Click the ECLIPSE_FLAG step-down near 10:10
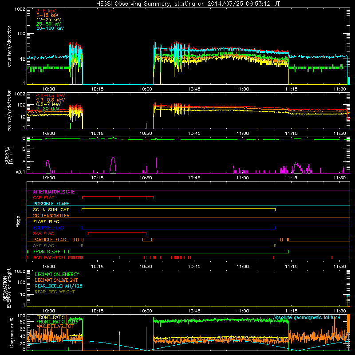Image resolution: width=355 pixels, height=355 pixels. (82, 228)
